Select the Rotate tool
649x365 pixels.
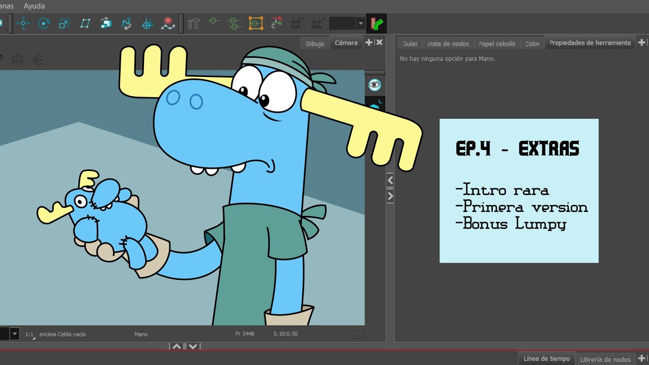point(44,23)
